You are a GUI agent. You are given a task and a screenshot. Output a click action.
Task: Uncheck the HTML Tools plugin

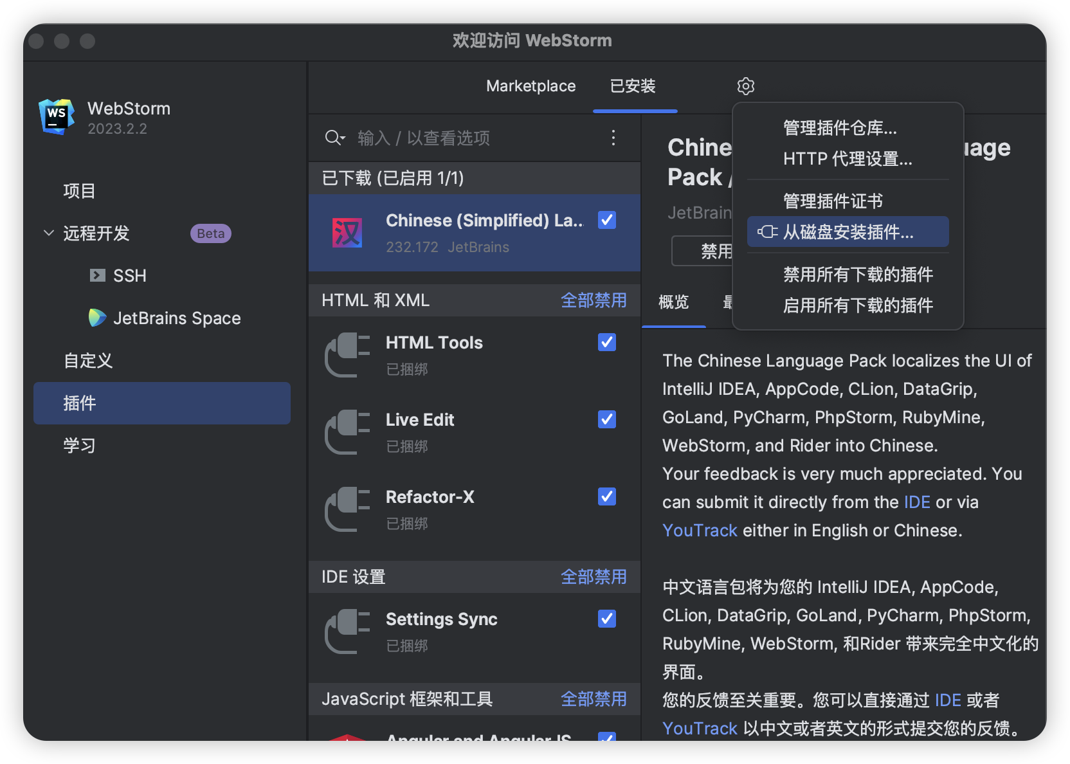607,342
